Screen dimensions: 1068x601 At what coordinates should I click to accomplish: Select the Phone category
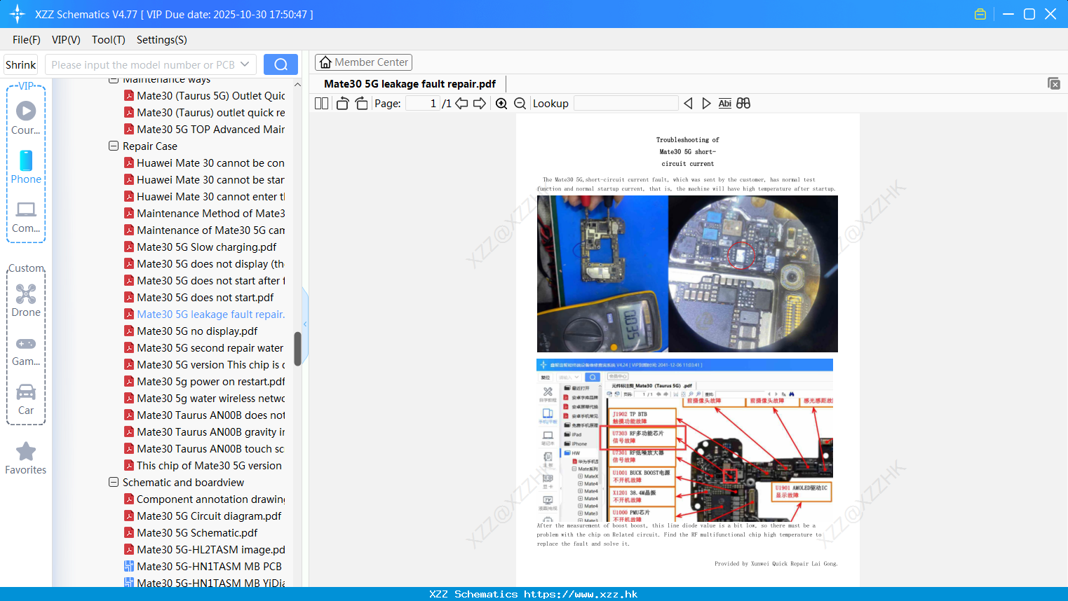pyautogui.click(x=26, y=167)
